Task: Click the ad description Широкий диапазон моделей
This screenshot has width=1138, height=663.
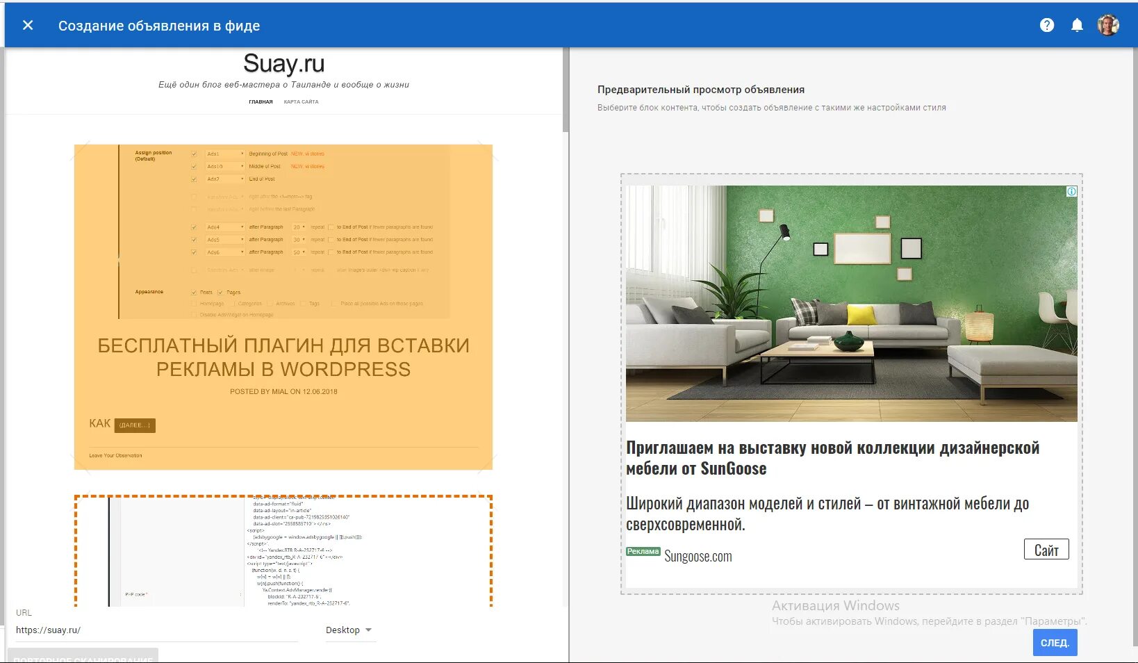Action: [x=827, y=514]
